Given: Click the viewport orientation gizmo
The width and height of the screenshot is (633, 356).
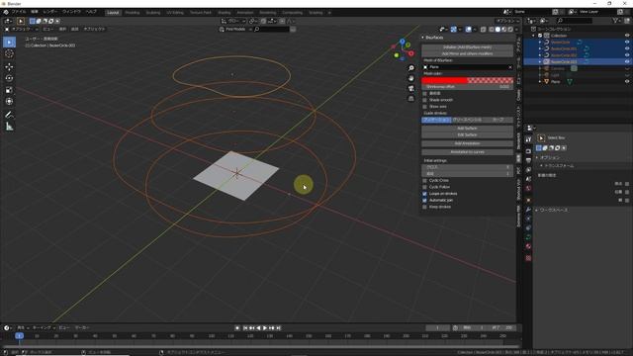Looking at the screenshot, I should coord(403,49).
